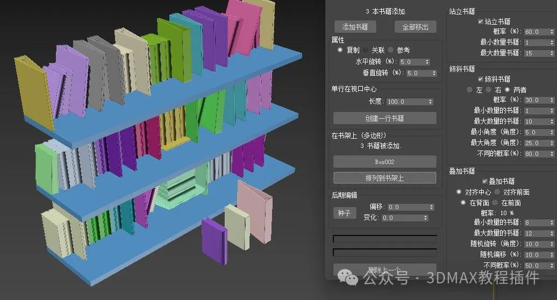Click the 创建一行书籍 button
The height and width of the screenshot is (300, 557).
[x=385, y=118]
